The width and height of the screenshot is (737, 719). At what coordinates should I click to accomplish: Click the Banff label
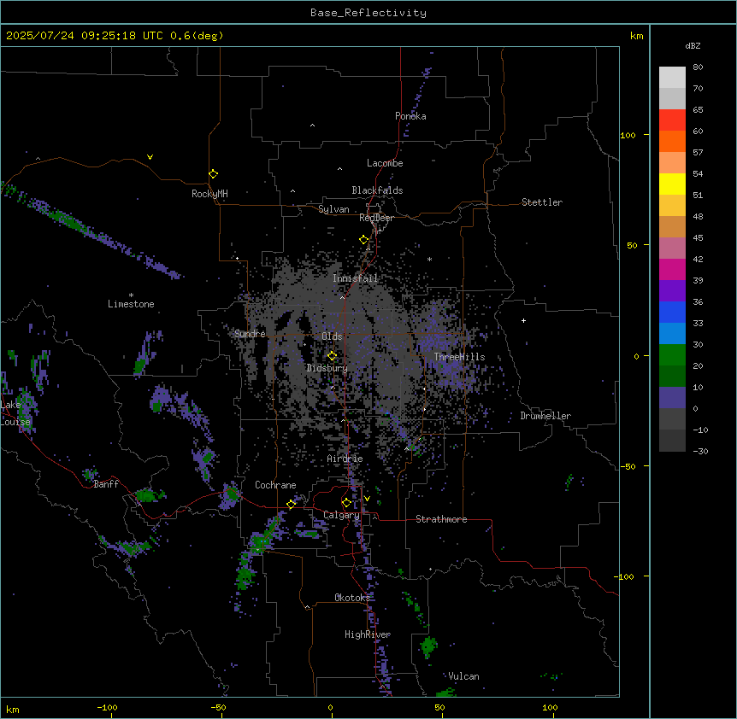[106, 484]
